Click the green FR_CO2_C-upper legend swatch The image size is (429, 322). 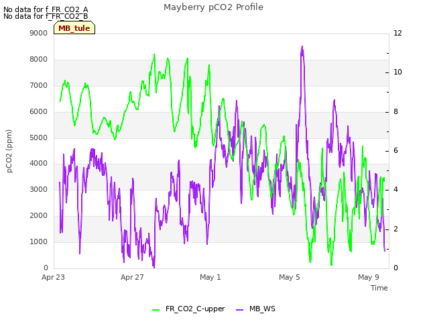(x=156, y=310)
